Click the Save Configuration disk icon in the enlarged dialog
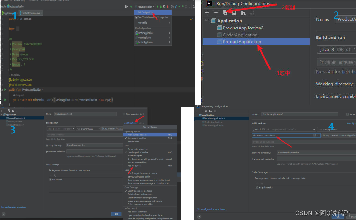The height and width of the screenshot is (220, 356). click(x=234, y=13)
